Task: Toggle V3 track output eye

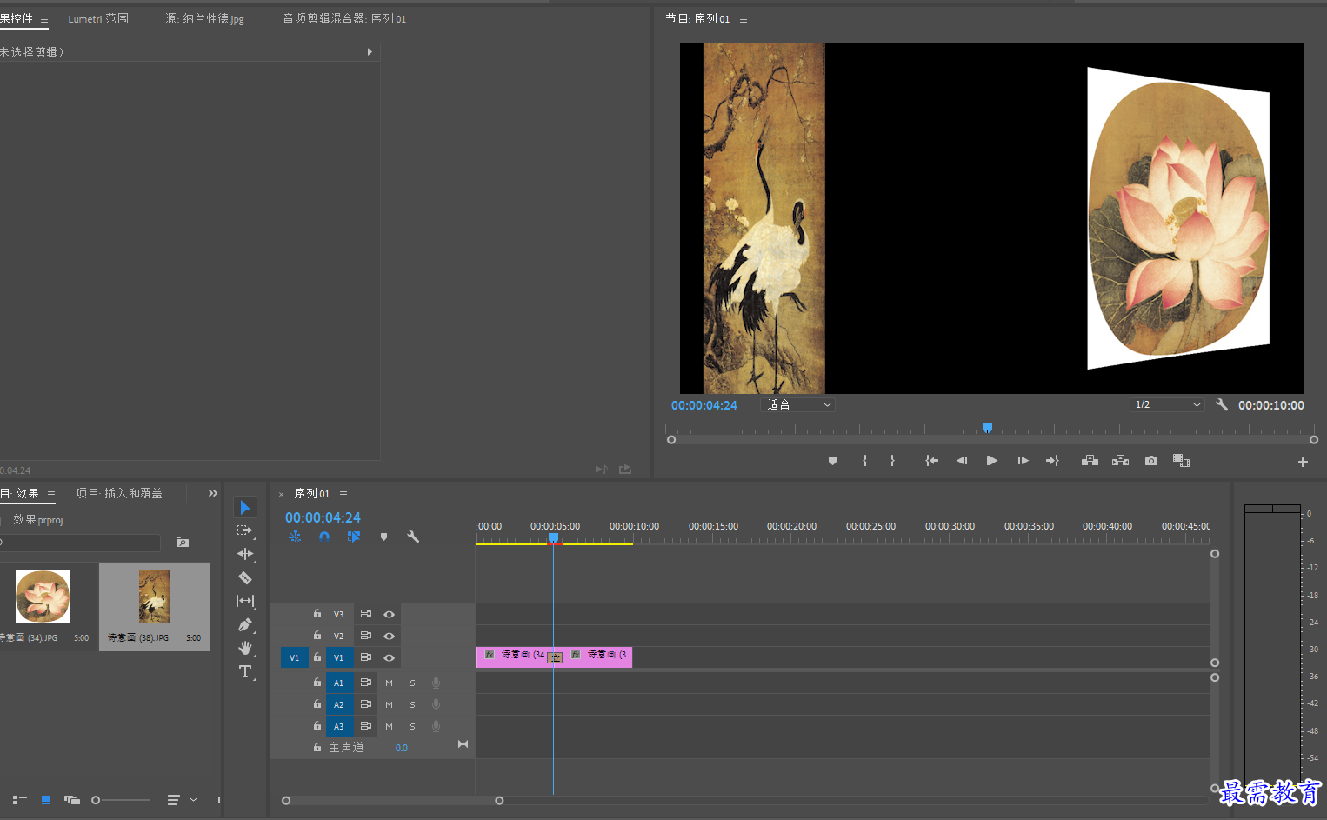Action: (389, 614)
